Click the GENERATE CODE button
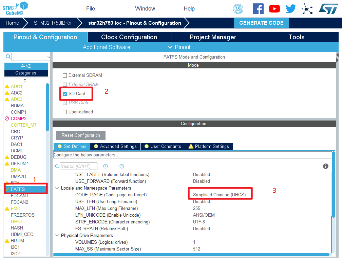Image resolution: width=342 pixels, height=261 pixels. (261, 23)
